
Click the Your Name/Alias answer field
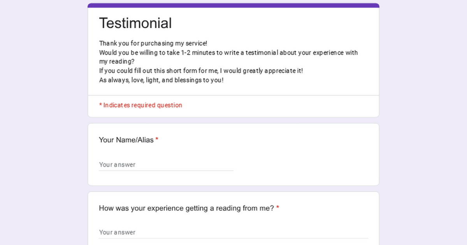click(x=166, y=164)
